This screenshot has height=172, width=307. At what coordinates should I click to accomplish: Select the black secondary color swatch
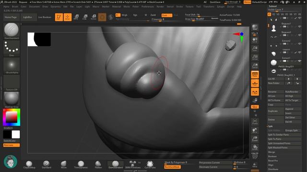(x=7, y=135)
